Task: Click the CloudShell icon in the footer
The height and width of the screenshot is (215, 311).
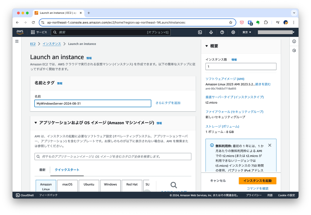Action: point(18,195)
